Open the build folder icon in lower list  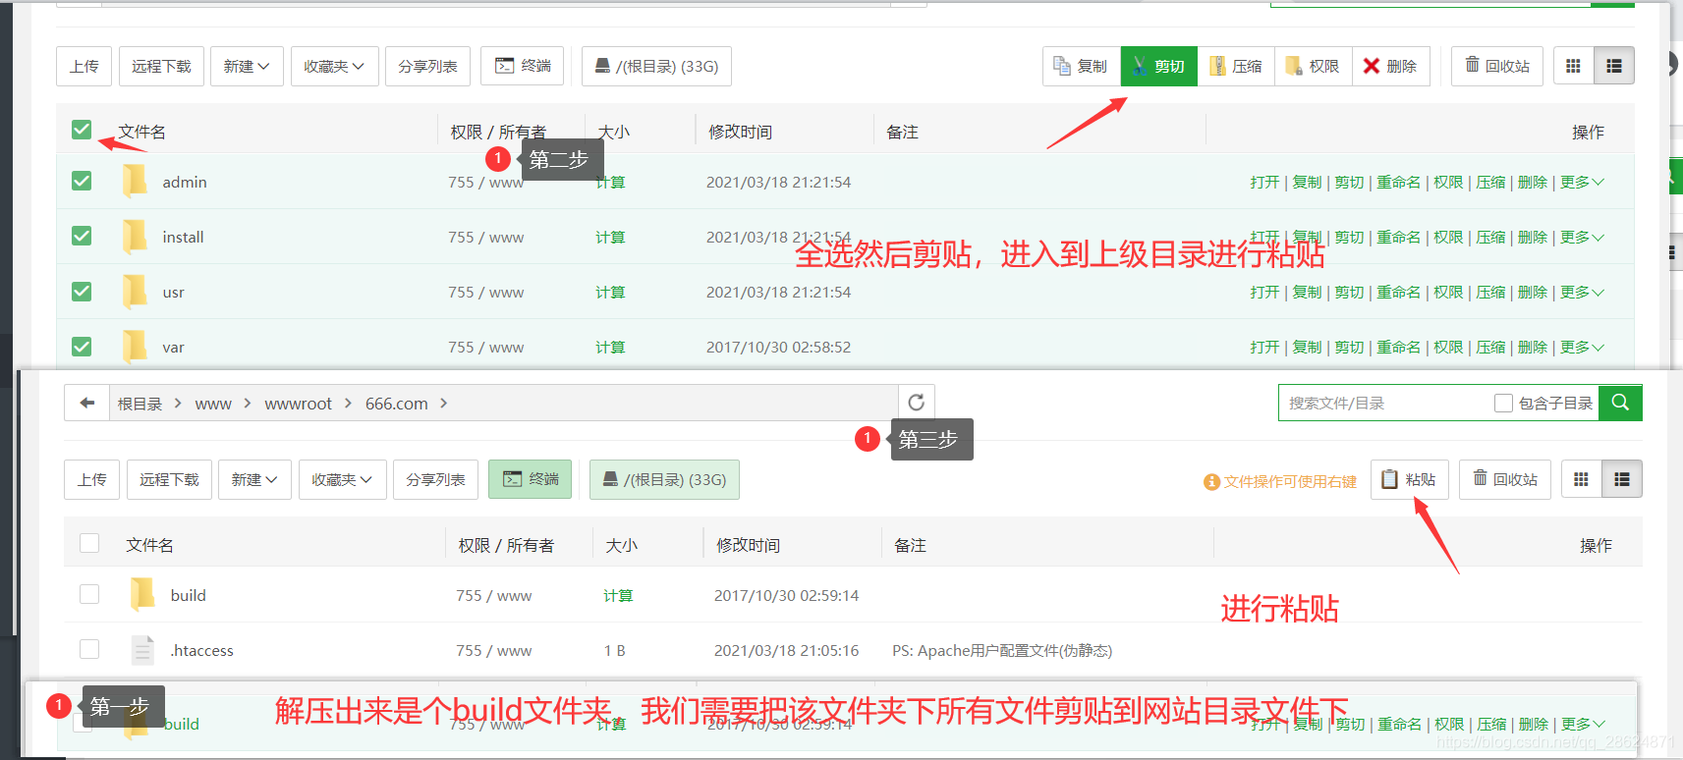[x=142, y=594]
